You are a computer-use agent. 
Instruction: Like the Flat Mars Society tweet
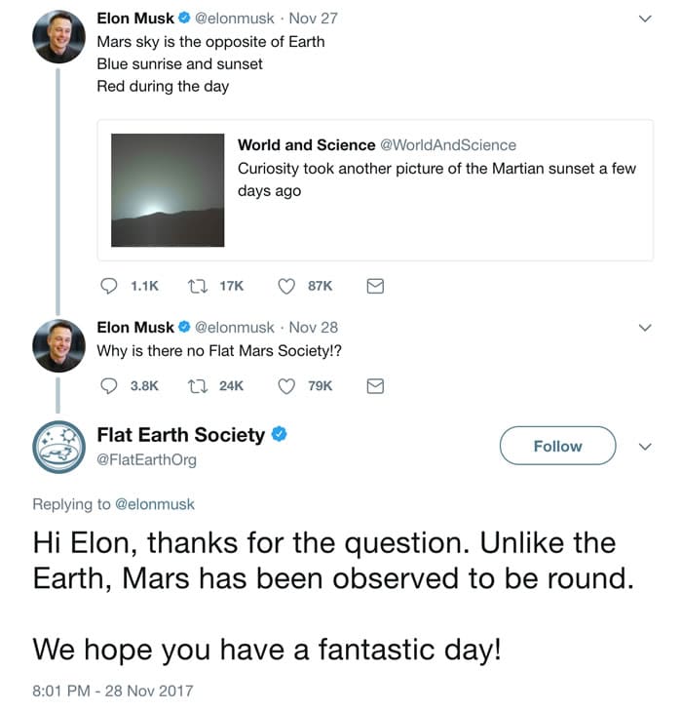(286, 385)
